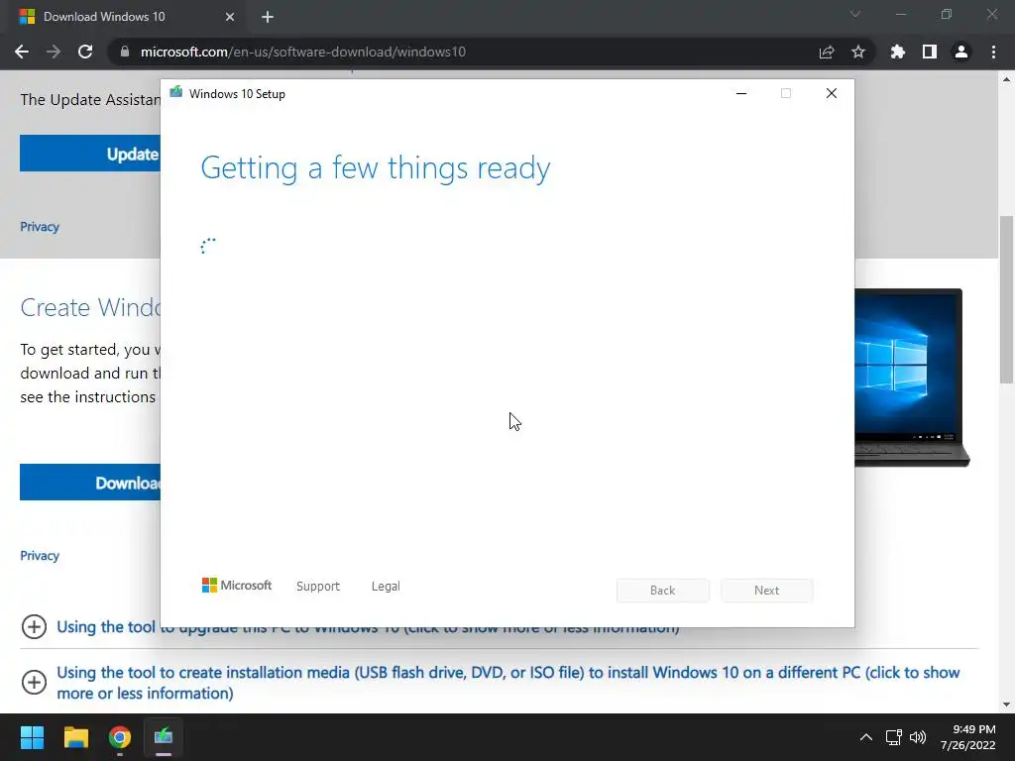This screenshot has height=761, width=1015.
Task: Click scrollbar down arrow on webpage
Action: coord(1007,705)
